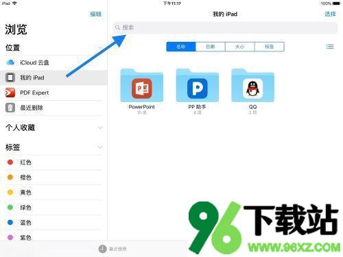Viewport: 343px width, 257px height.
Task: Tap 选择 select button top right
Action: (x=330, y=14)
